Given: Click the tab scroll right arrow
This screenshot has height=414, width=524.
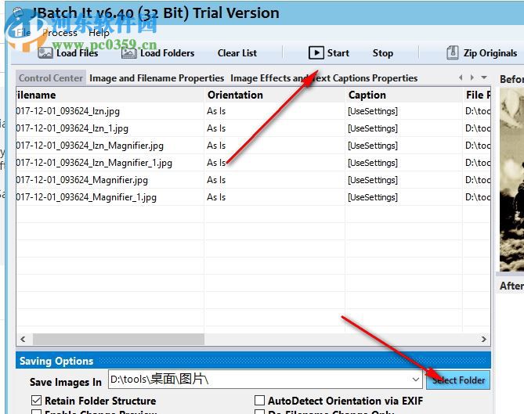Looking at the screenshot, I should click(x=472, y=77).
